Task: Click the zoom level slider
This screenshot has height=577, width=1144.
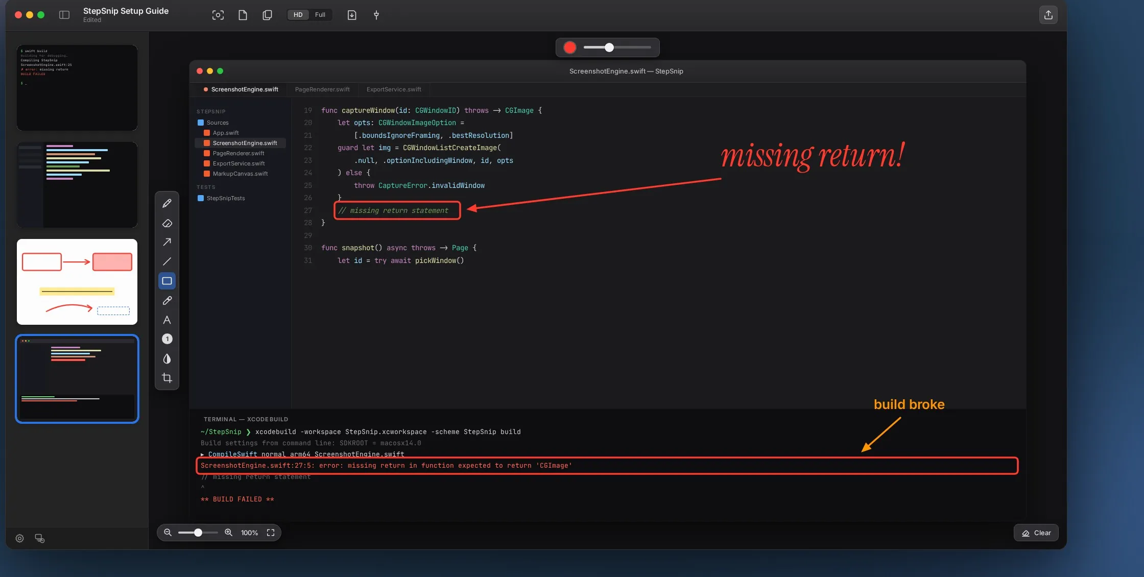Action: click(198, 533)
